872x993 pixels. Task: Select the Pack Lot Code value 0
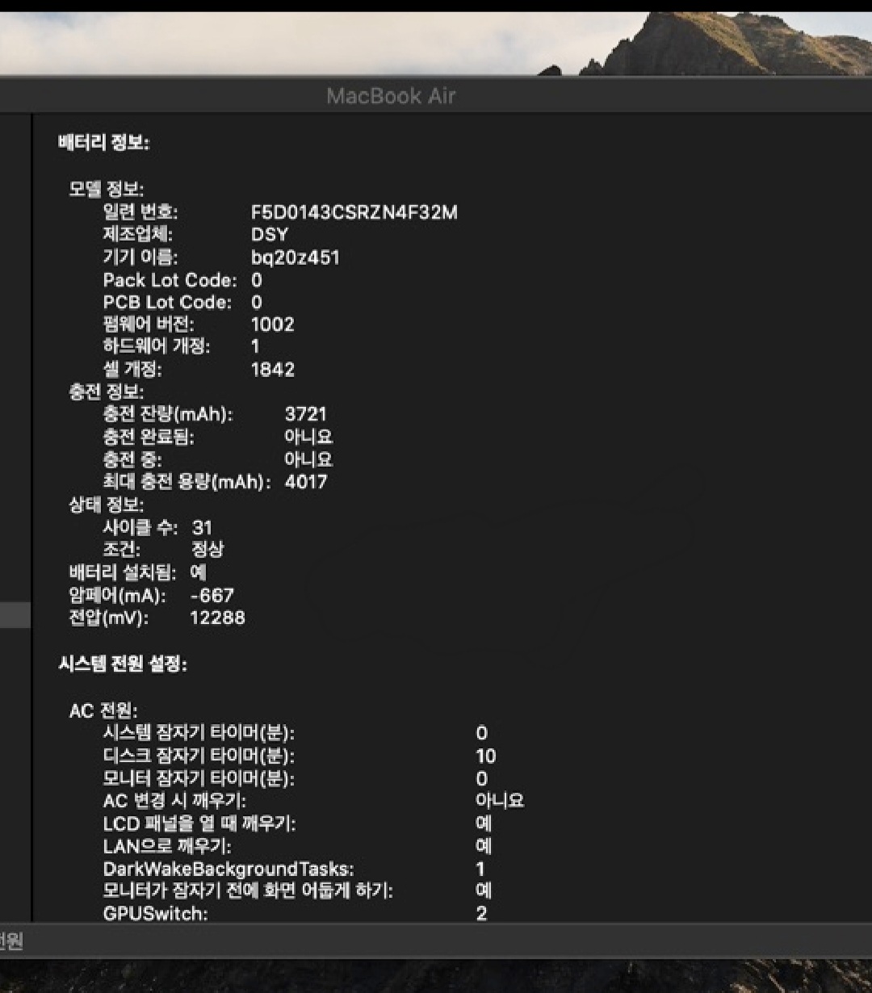click(257, 280)
